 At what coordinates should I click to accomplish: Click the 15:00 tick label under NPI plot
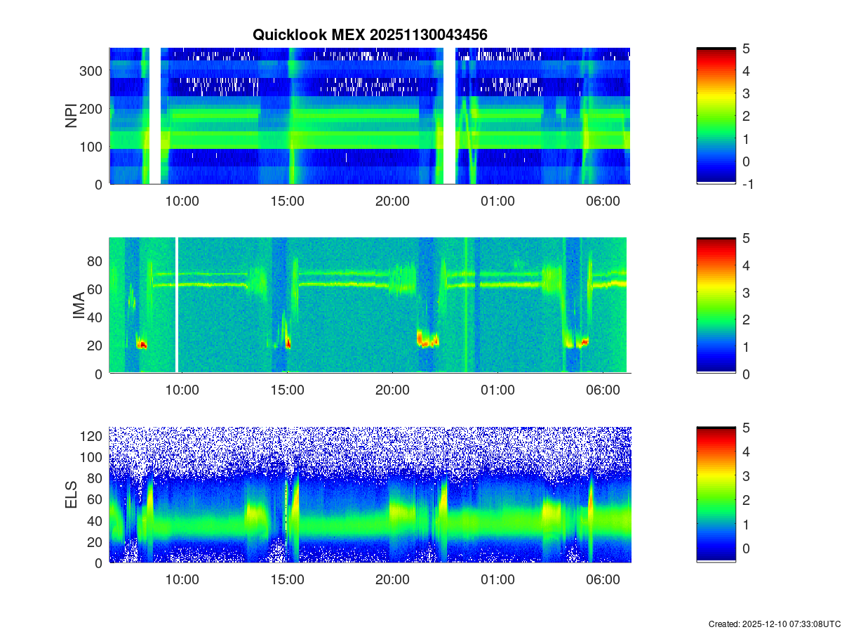pos(287,202)
